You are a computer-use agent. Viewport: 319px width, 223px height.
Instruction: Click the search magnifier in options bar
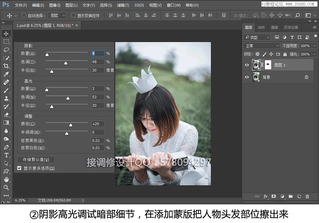pyautogui.click(x=298, y=15)
